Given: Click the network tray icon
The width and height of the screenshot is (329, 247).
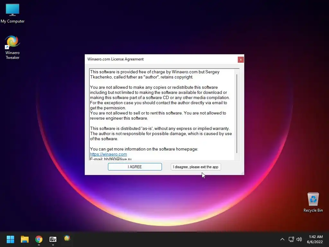Looking at the screenshot, I should (291, 239).
